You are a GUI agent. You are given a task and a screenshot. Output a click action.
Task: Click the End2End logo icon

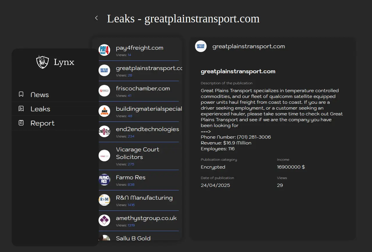[x=104, y=131]
